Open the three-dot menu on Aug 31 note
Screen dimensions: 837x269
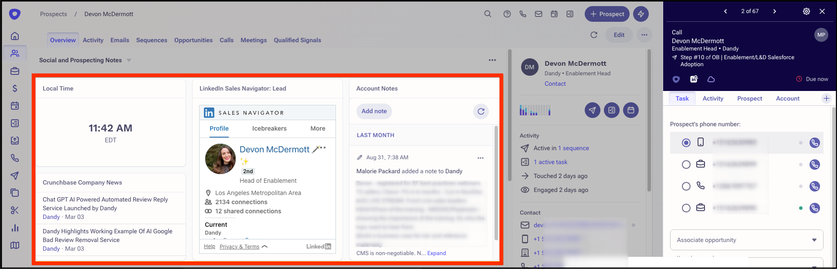point(480,158)
